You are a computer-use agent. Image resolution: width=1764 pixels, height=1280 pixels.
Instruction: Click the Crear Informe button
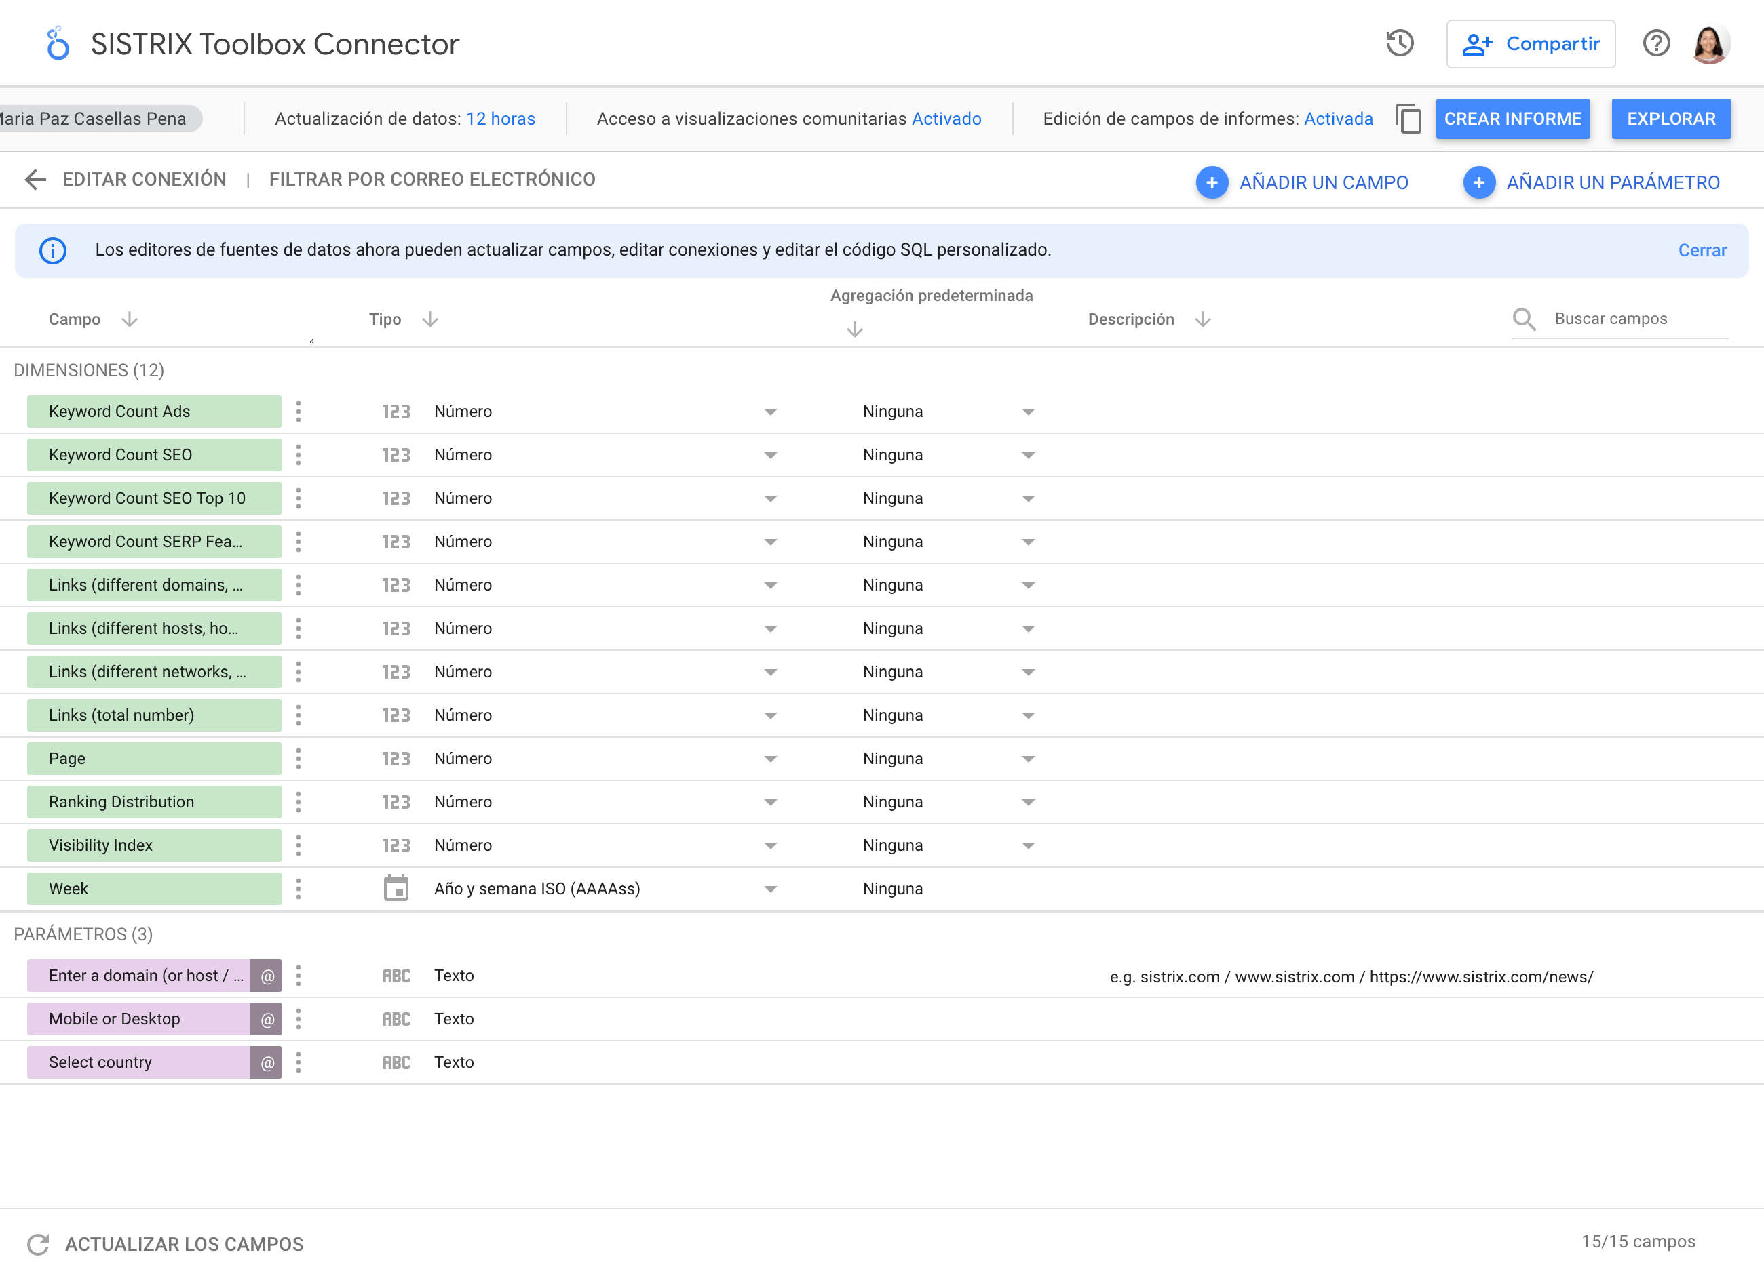point(1512,119)
